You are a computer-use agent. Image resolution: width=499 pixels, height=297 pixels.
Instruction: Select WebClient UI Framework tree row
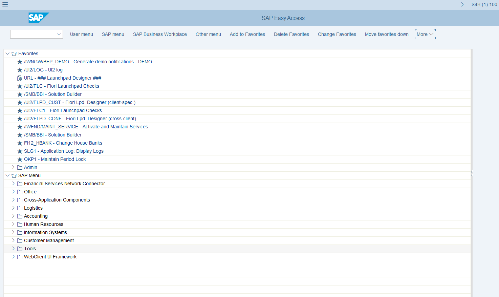pos(237,257)
